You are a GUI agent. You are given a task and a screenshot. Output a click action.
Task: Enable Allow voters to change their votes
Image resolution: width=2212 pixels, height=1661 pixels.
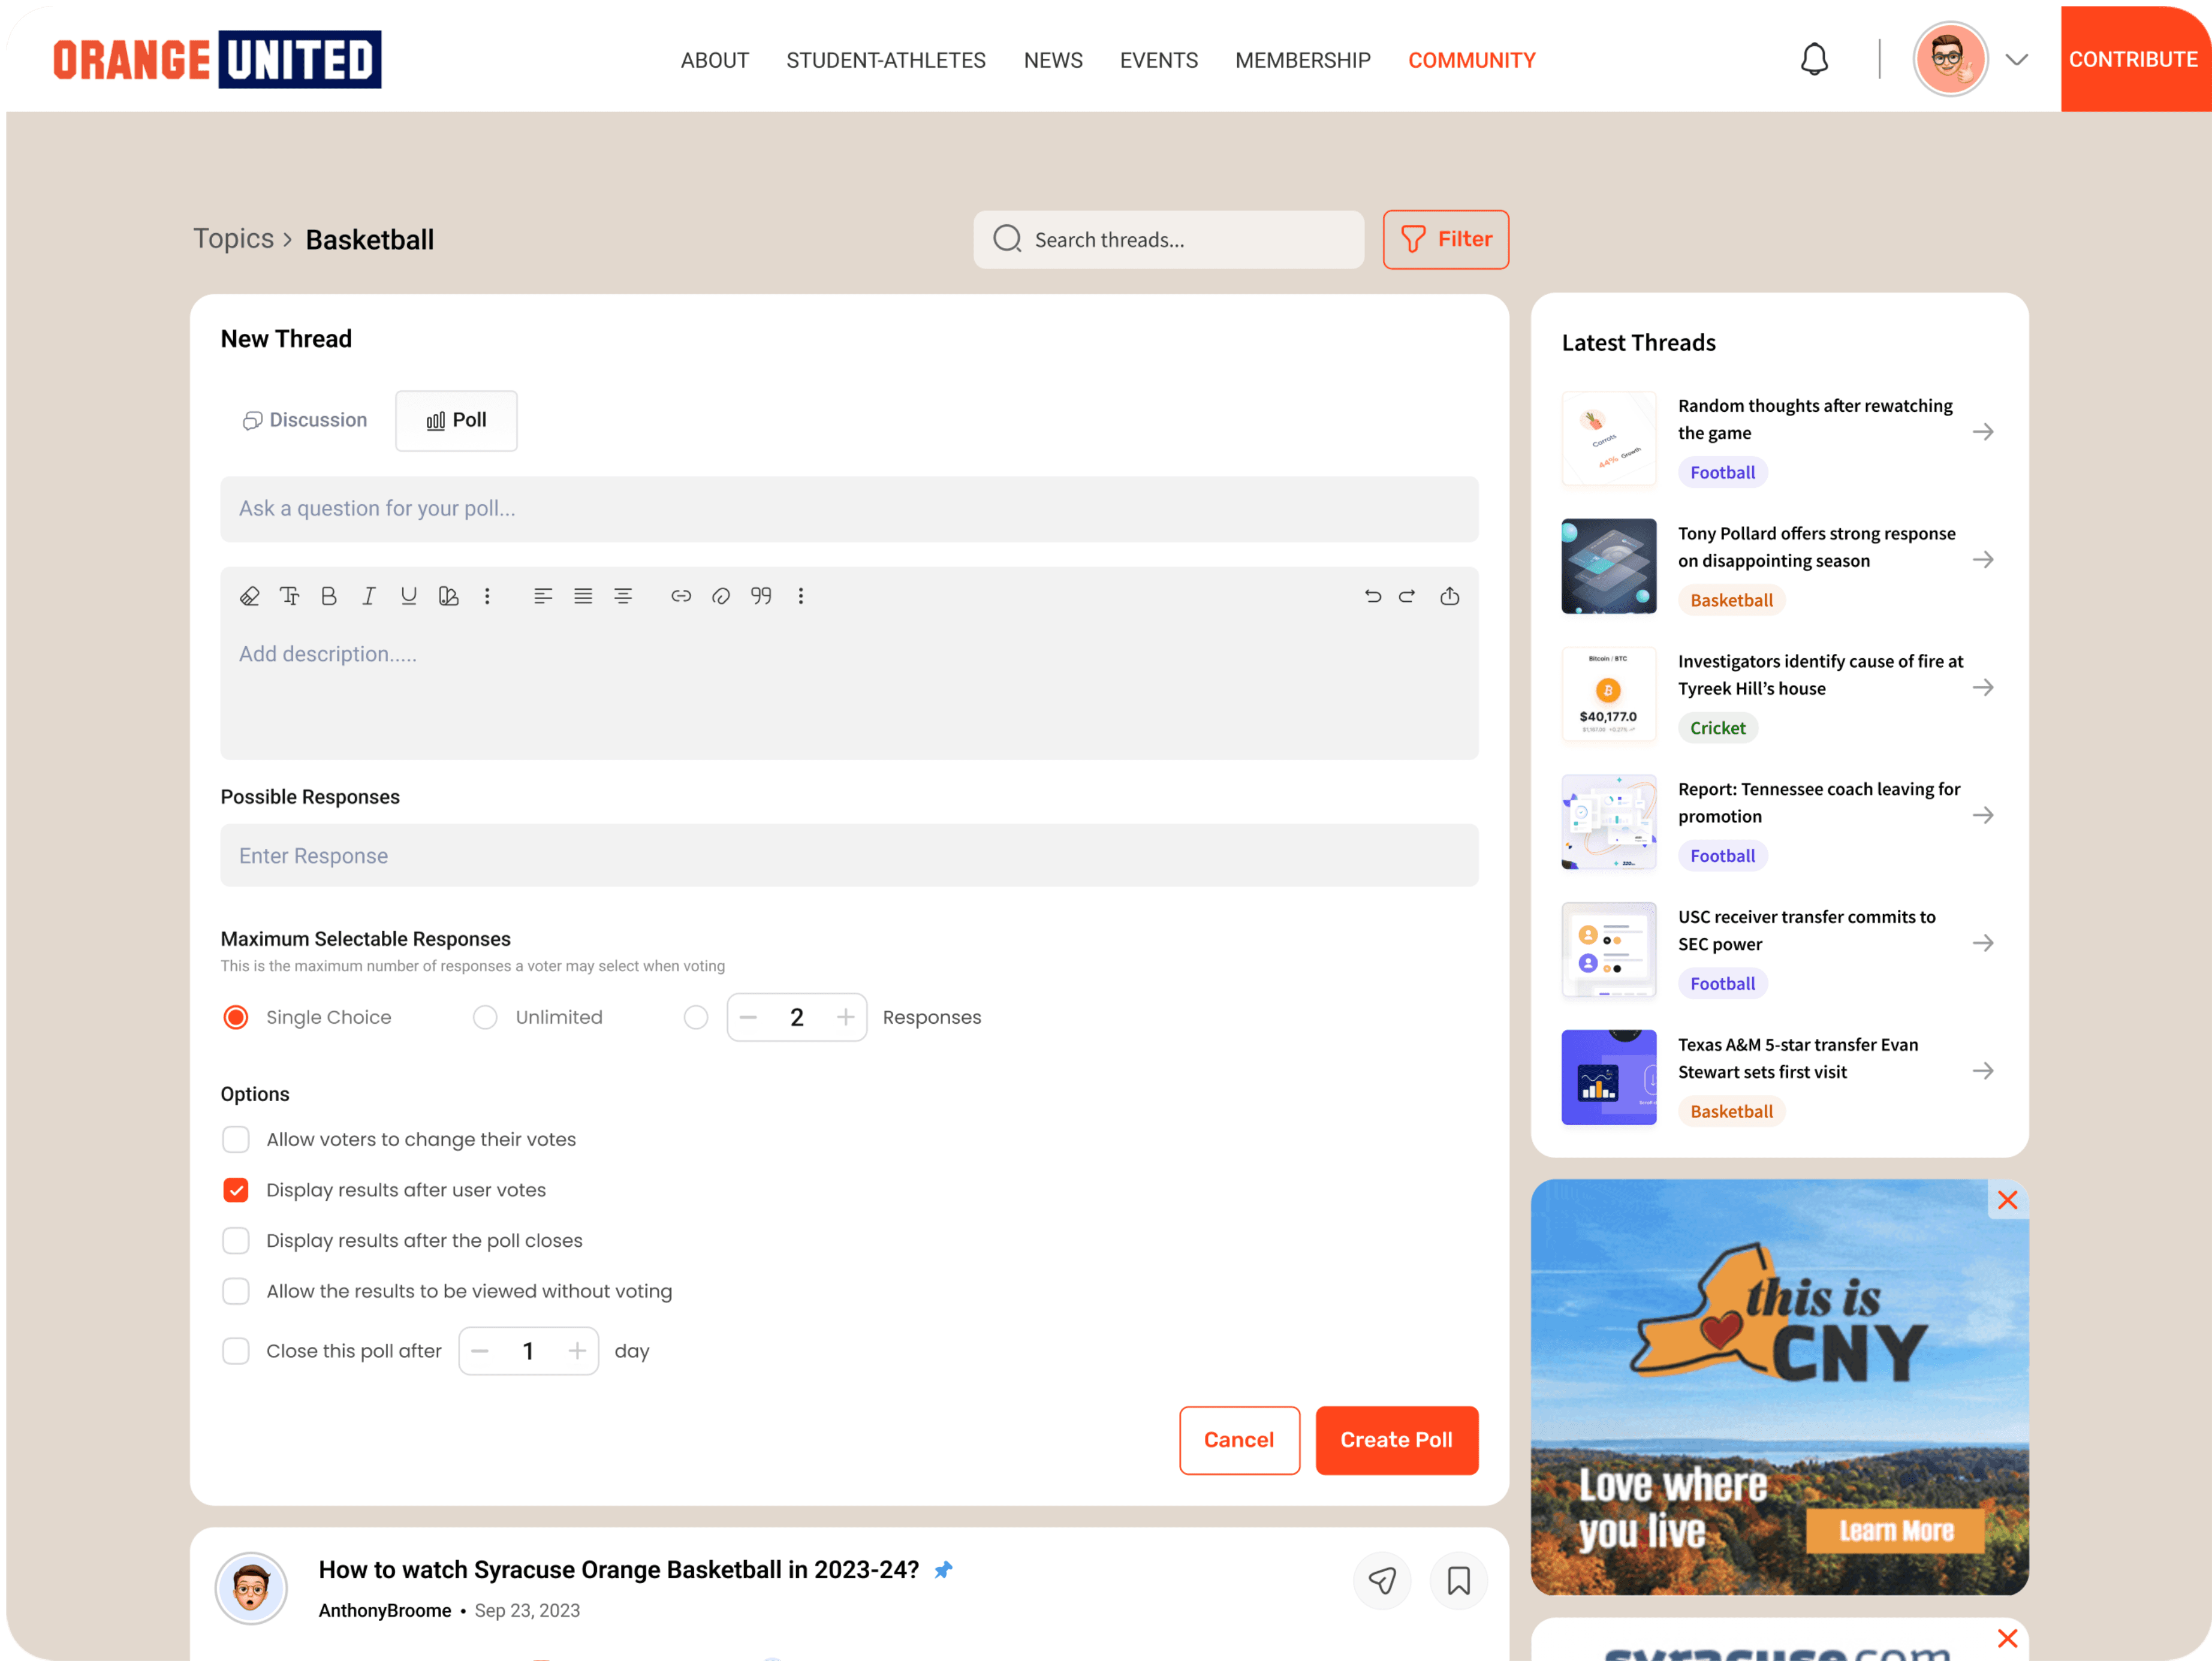coord(236,1139)
